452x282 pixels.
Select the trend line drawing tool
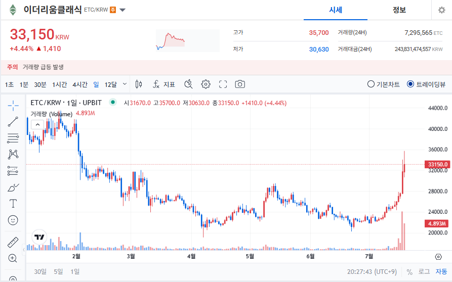pos(13,121)
